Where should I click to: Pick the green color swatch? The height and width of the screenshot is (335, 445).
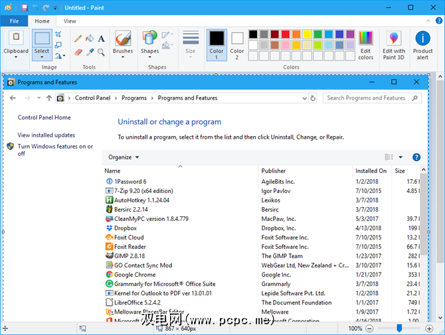click(x=318, y=34)
